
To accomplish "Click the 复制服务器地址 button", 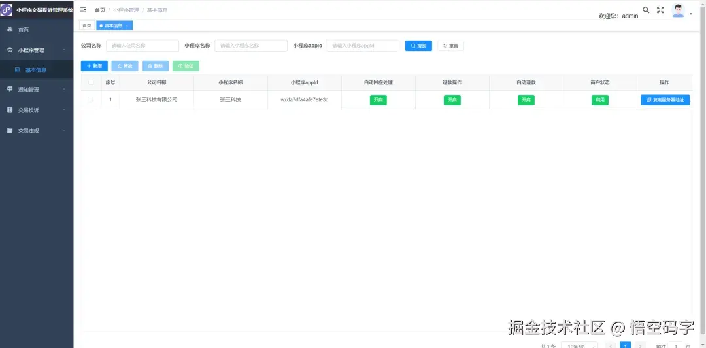I will tap(665, 100).
